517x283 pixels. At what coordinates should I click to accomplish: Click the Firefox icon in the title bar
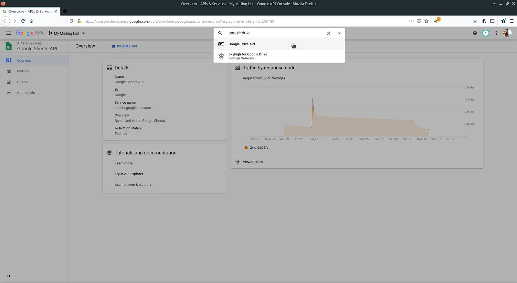pos(3,4)
